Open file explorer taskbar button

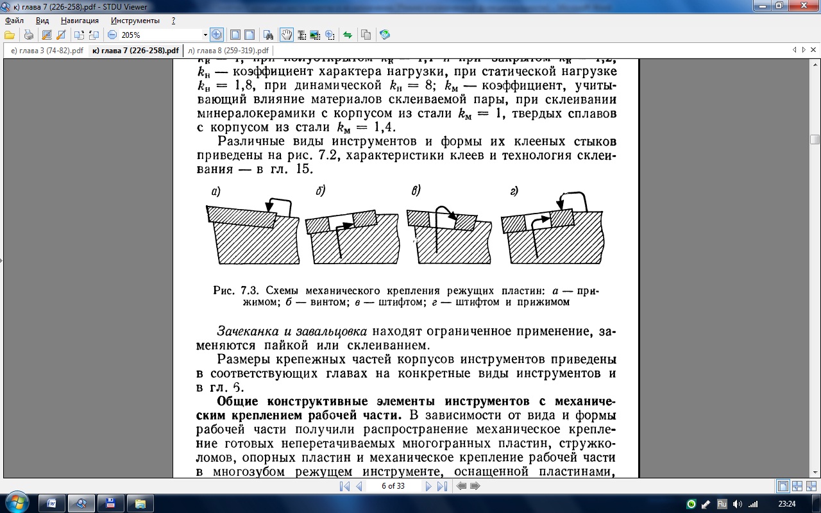tap(140, 503)
